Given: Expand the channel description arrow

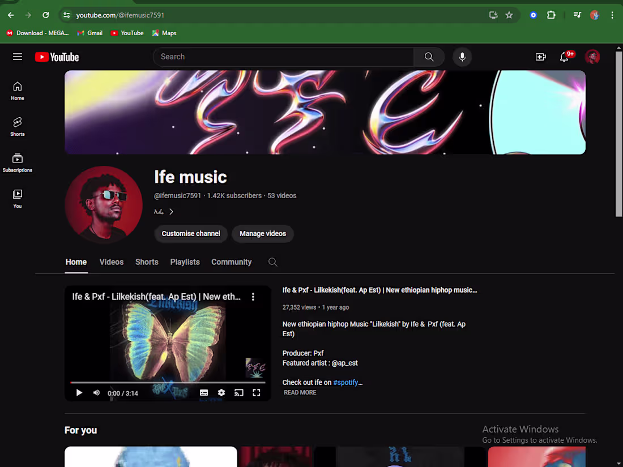Looking at the screenshot, I should click(x=171, y=211).
